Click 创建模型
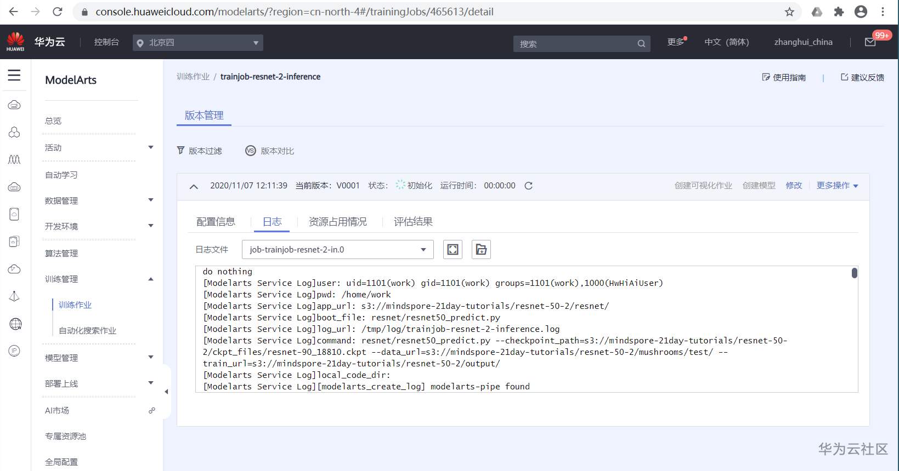Screen dimensions: 899x471 [759, 186]
